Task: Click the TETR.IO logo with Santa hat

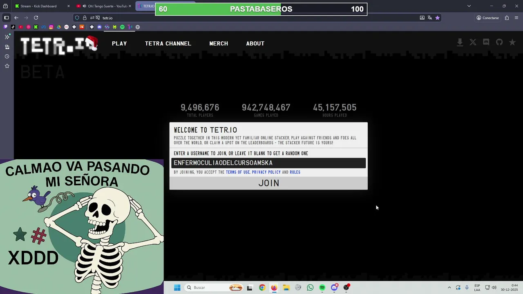Action: coord(59,45)
